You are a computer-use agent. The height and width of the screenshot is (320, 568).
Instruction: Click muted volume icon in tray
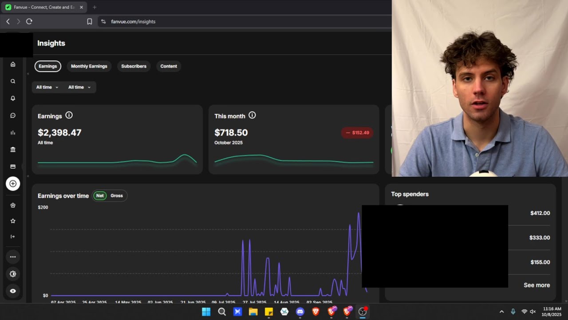coord(533,312)
